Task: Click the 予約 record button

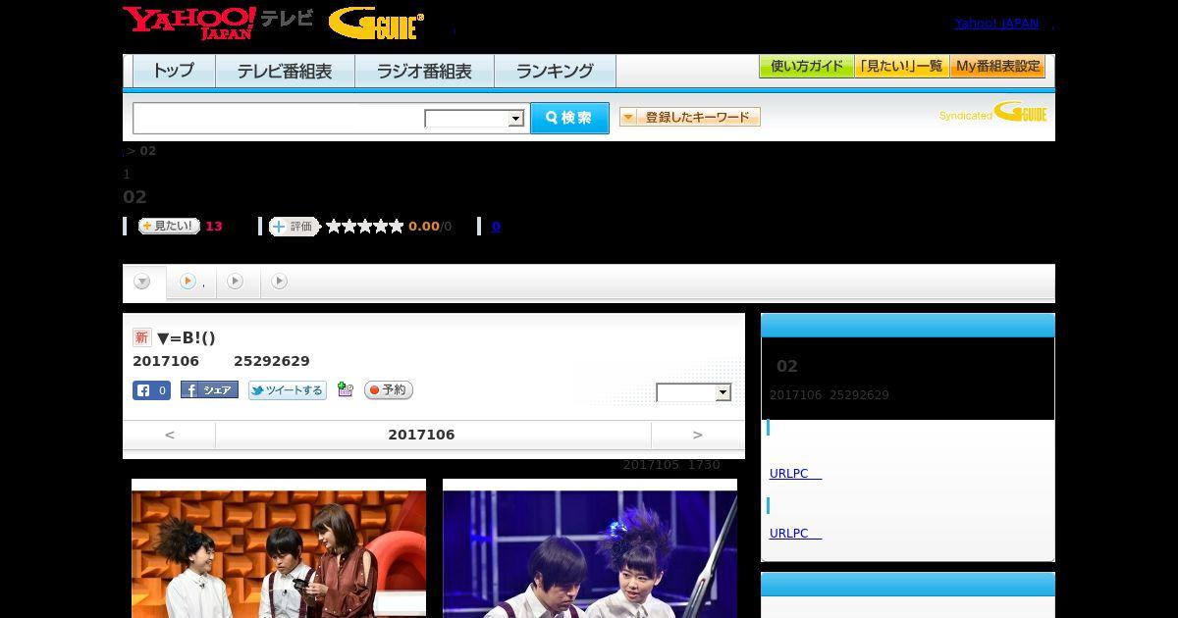Action: tap(389, 390)
